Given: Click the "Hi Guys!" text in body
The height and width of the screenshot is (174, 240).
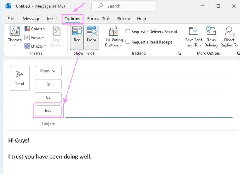Looking at the screenshot, I should coord(19,140).
